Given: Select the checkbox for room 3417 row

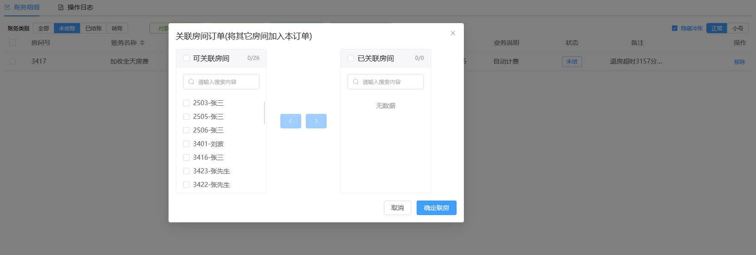Looking at the screenshot, I should 13,61.
